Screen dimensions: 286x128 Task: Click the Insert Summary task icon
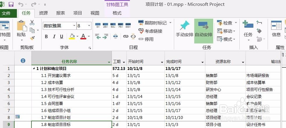(x=259, y=22)
